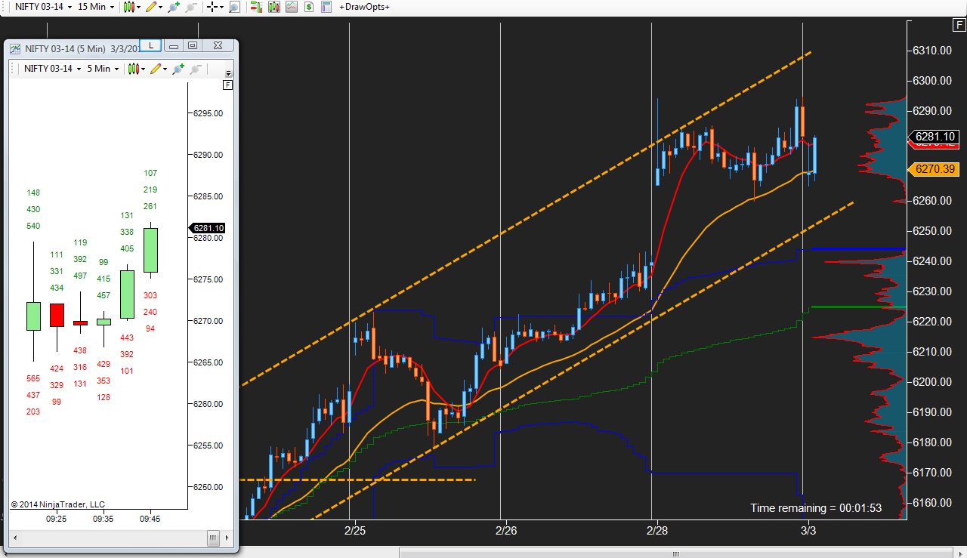Click the red volume value 565
Viewport: 967px width, 558px height.
pyautogui.click(x=33, y=379)
